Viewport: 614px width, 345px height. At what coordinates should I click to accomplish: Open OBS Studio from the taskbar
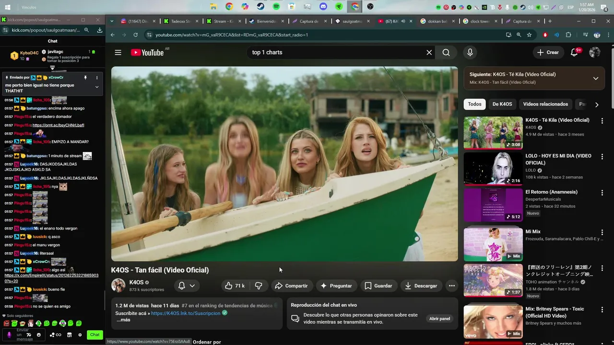(x=370, y=7)
